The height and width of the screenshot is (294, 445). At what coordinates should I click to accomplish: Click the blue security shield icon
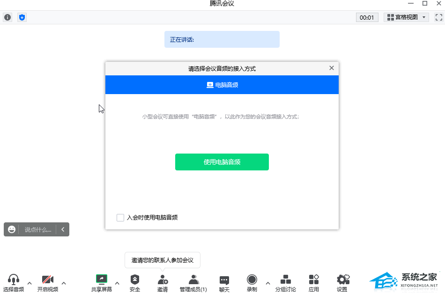coord(22,17)
